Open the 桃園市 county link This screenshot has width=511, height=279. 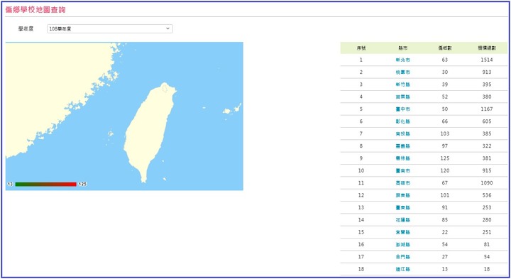403,72
